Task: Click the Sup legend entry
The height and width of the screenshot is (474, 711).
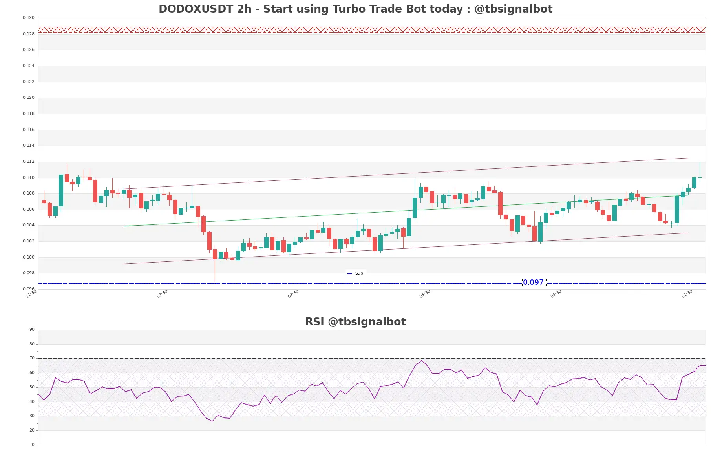Action: 355,273
